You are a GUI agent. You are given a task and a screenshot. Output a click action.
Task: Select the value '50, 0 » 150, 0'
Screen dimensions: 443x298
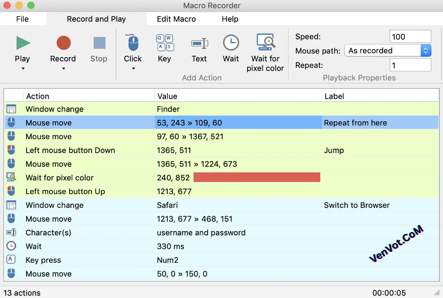click(x=182, y=274)
